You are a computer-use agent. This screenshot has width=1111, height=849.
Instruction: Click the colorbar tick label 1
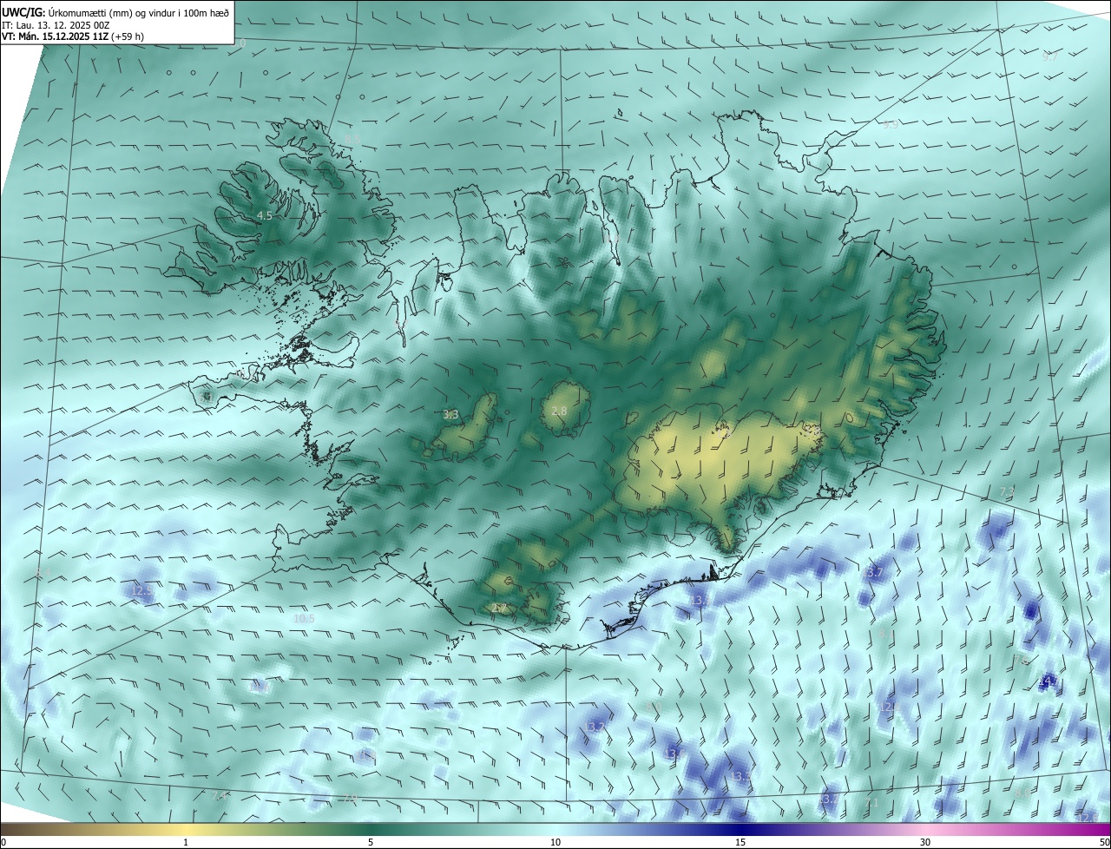click(185, 842)
